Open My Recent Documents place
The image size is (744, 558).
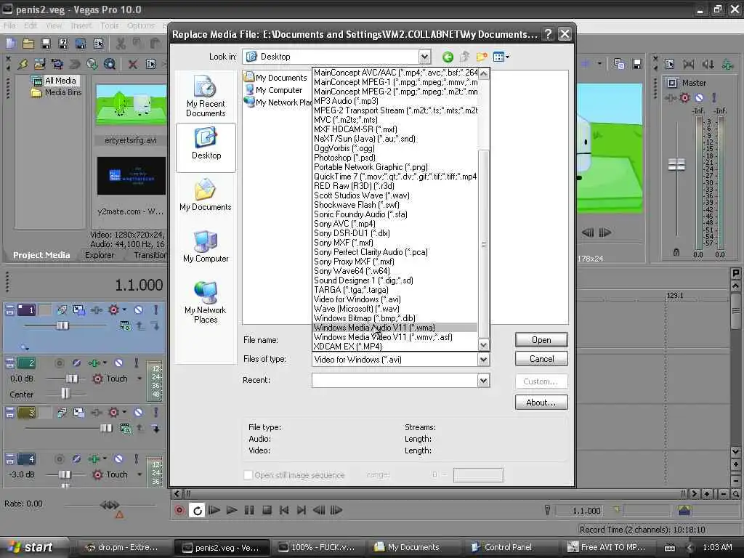[x=206, y=97]
